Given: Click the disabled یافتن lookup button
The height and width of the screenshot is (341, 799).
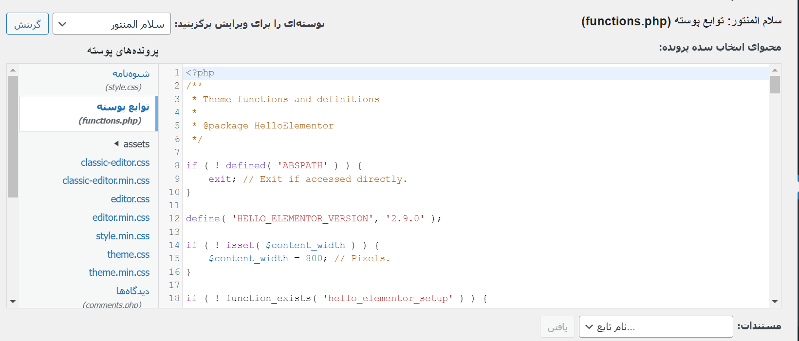Looking at the screenshot, I should tap(557, 327).
